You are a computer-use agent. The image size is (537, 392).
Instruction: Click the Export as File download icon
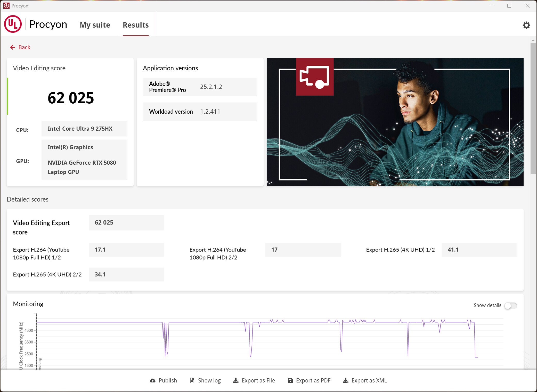pyautogui.click(x=235, y=380)
